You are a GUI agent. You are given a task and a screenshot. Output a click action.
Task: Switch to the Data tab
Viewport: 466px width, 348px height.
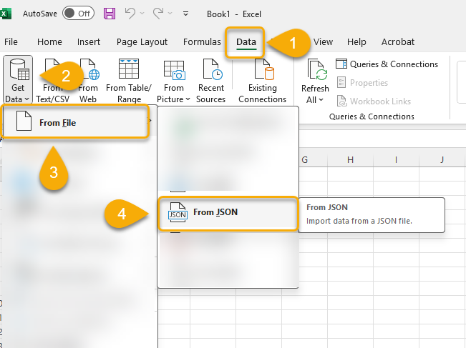246,42
